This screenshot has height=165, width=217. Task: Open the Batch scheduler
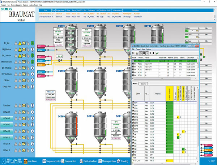[x=88, y=161]
